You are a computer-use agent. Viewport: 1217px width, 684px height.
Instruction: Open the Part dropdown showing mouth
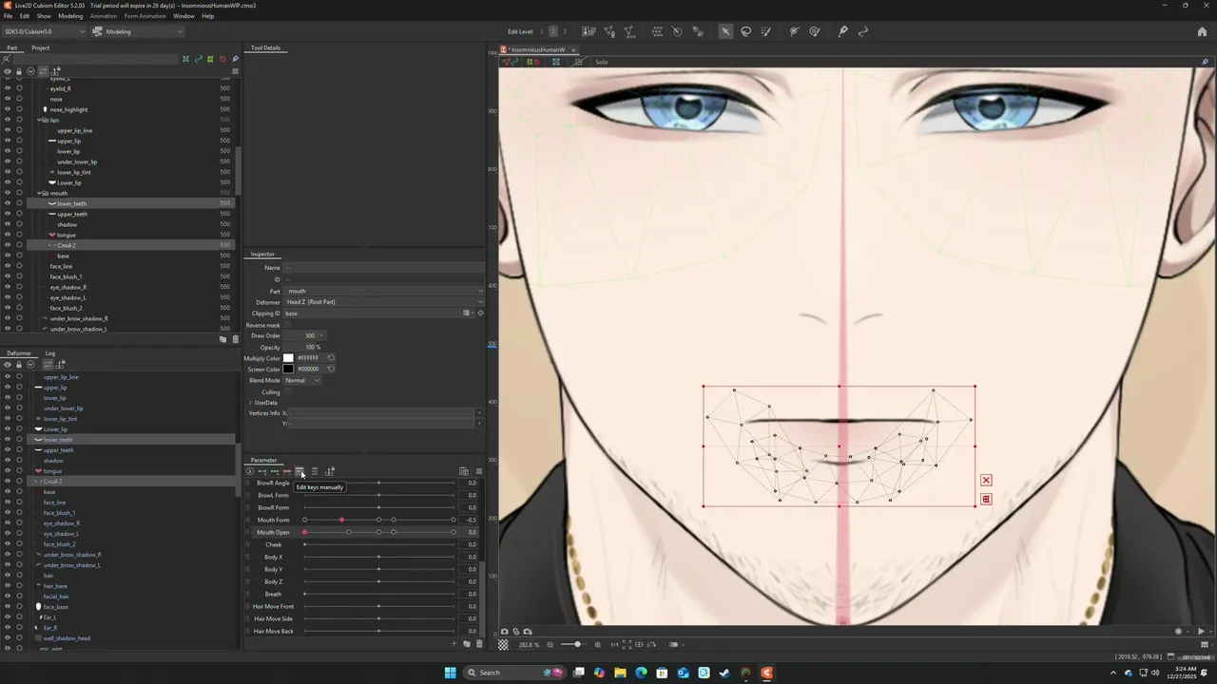384,291
